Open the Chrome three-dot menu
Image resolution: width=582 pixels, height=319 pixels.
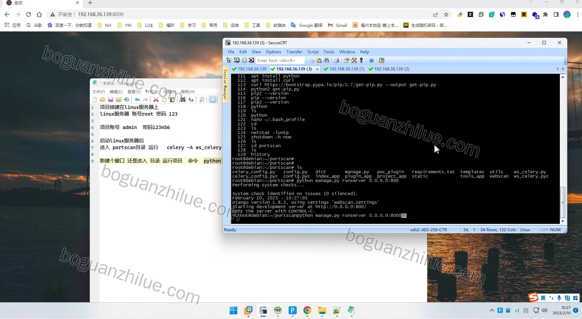(x=578, y=14)
